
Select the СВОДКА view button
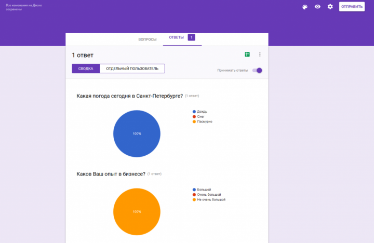pos(86,69)
